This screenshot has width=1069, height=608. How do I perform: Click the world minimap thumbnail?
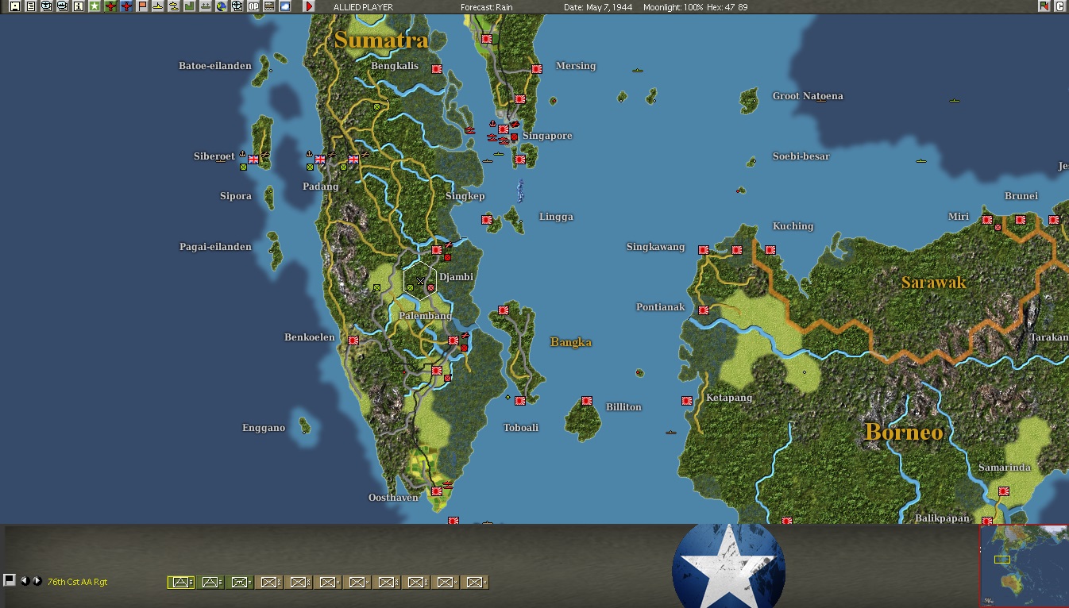1024,565
